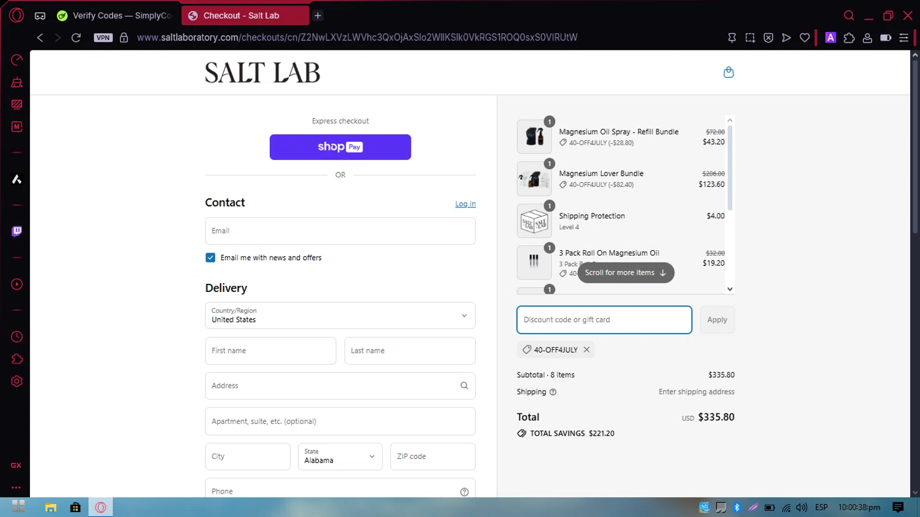Viewport: 920px width, 517px height.
Task: Open the purple A extension icon
Action: click(x=830, y=37)
